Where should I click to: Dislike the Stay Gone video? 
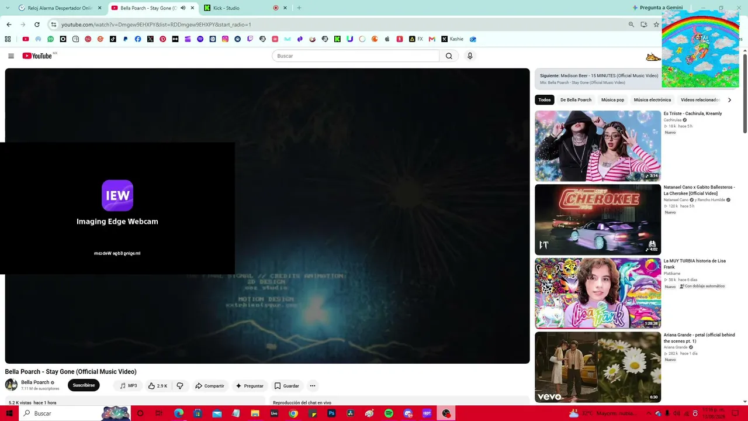point(180,386)
